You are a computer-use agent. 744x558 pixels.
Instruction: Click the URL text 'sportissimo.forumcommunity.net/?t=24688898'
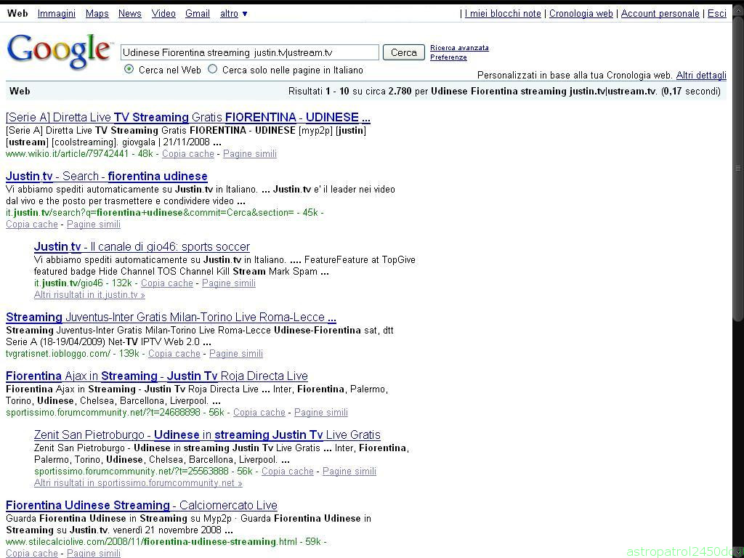[x=103, y=413]
